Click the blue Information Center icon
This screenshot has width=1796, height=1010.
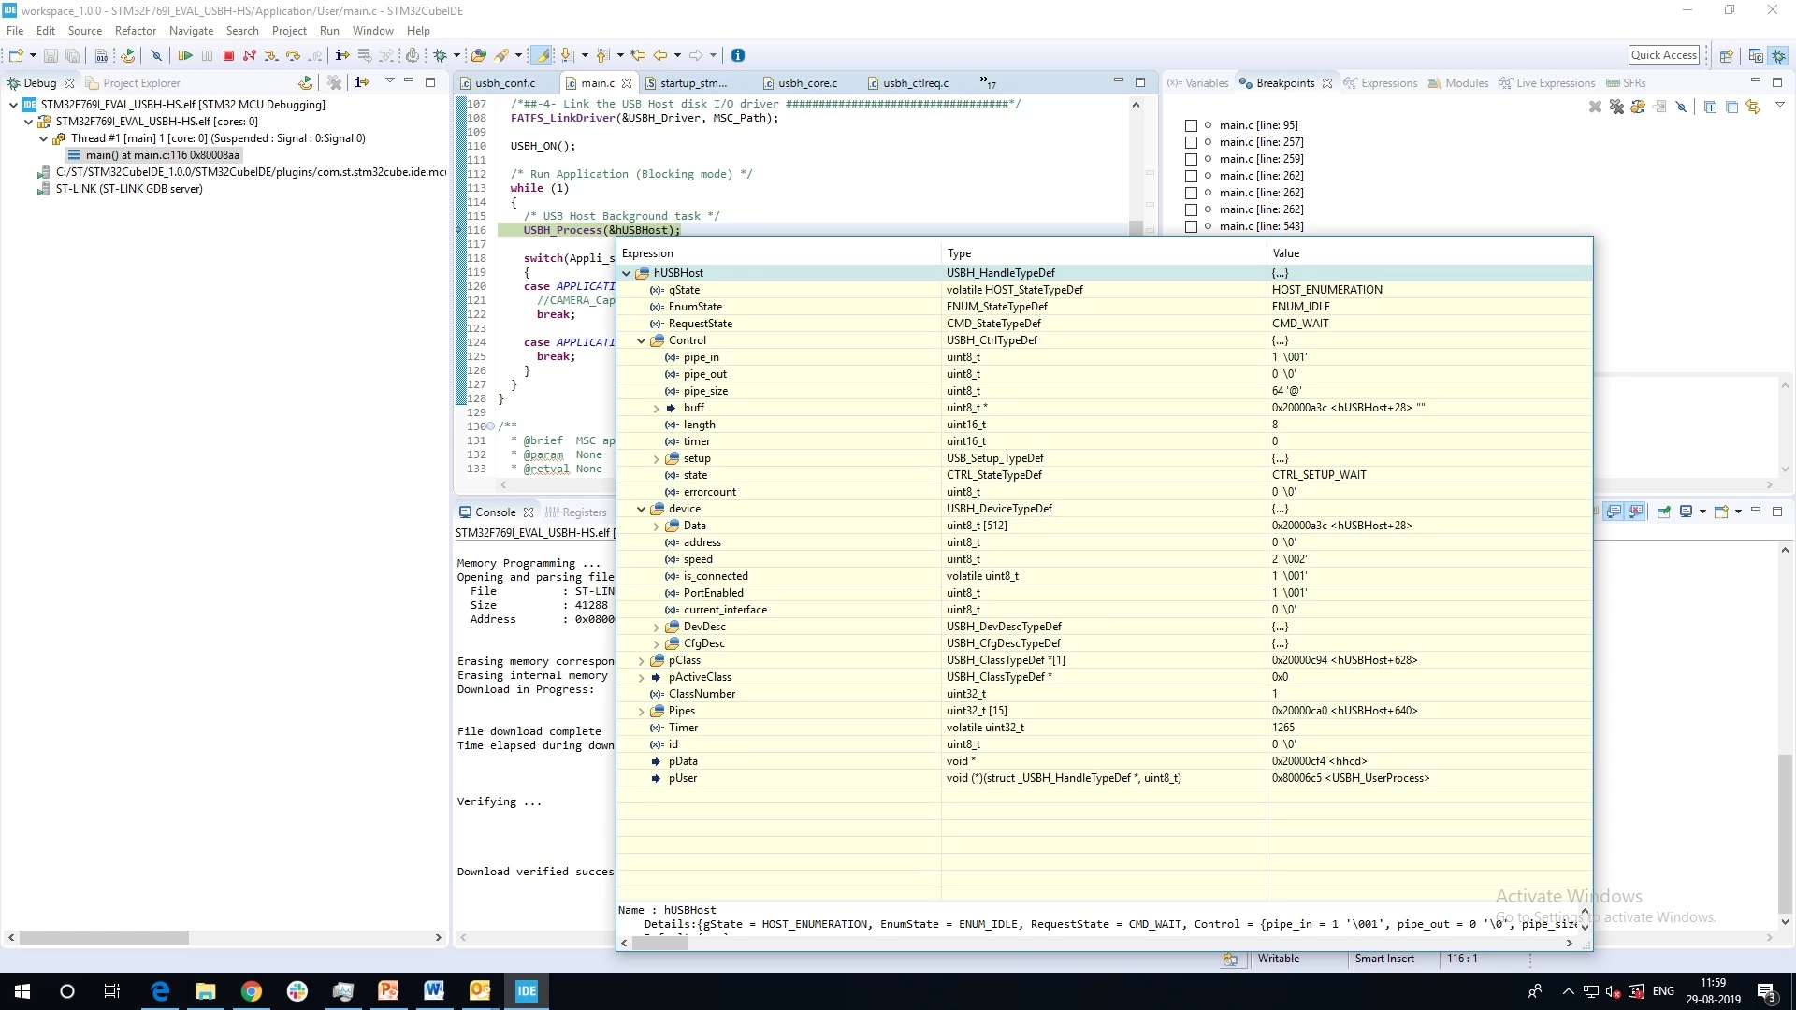click(x=738, y=55)
